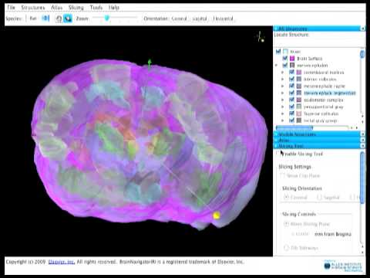Click the Brain Surface magenta color swatch
Viewport: 370px width, 278px height.
tap(292, 59)
